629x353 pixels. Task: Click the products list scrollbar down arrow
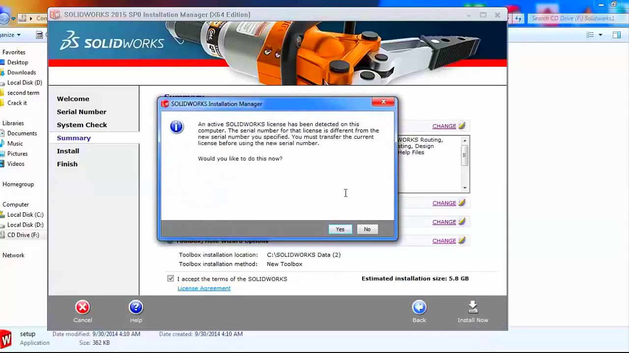pos(465,188)
